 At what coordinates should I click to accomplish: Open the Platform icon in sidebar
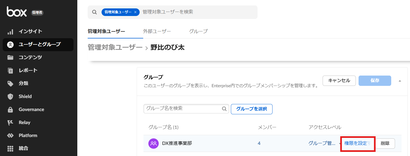tap(10, 135)
